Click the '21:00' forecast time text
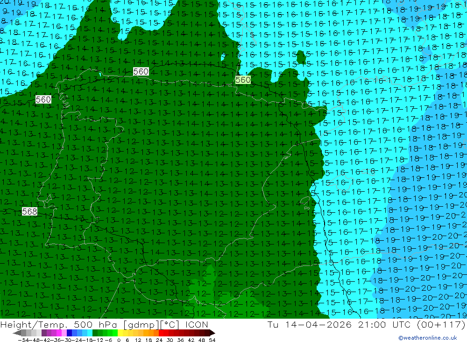Screen dimensions: 467x342 click(x=372, y=324)
